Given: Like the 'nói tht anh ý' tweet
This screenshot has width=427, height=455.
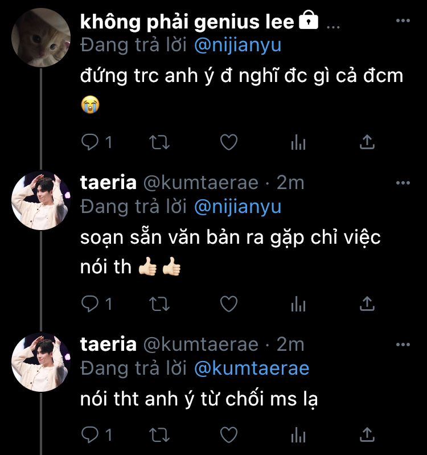Looking at the screenshot, I should pyautogui.click(x=228, y=434).
